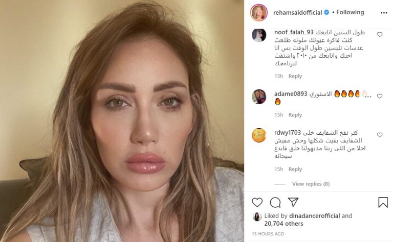Image resolution: width=393 pixels, height=242 pixels.
Task: Reply to rdwy1703's comment
Action: point(295,169)
